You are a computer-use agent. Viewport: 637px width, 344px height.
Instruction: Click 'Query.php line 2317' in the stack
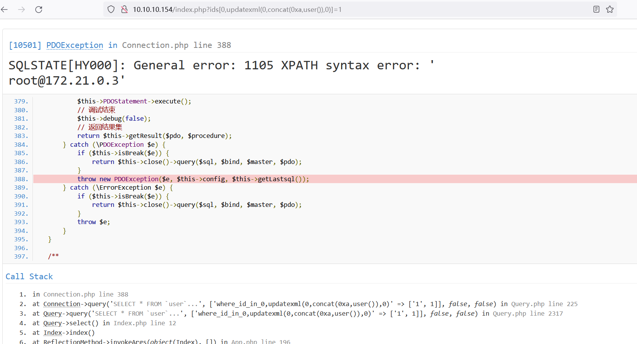[x=528, y=313]
